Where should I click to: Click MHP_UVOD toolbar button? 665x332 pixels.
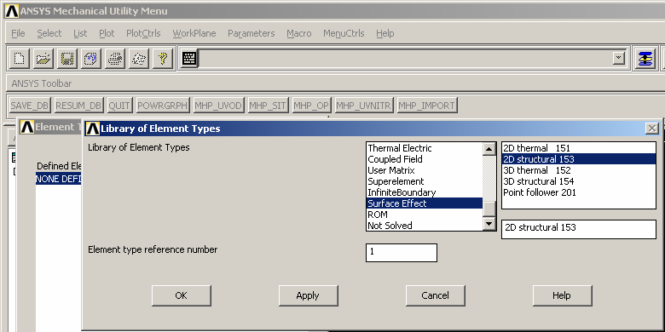[218, 106]
